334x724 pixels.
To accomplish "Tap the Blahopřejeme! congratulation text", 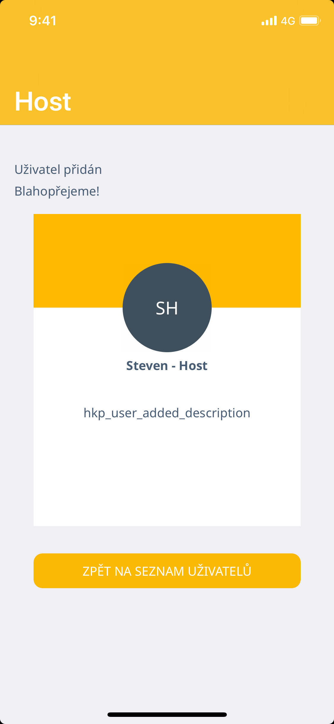I will (x=57, y=191).
